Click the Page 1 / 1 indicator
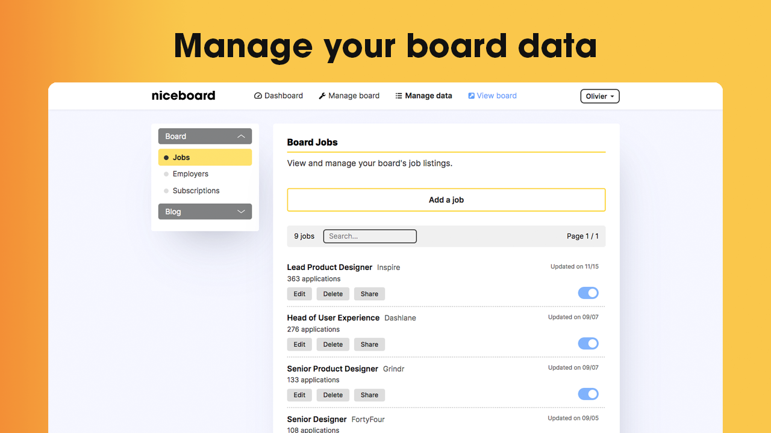The image size is (771, 433). pyautogui.click(x=582, y=236)
